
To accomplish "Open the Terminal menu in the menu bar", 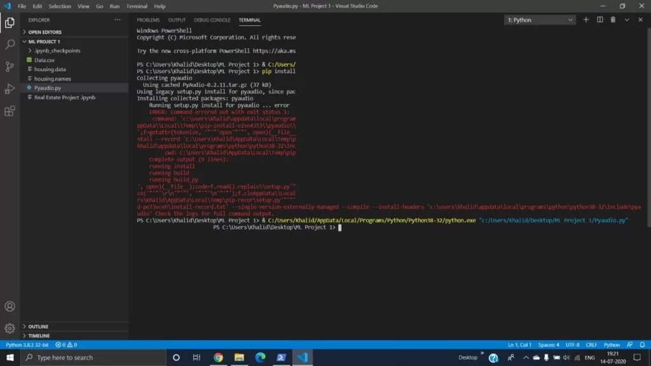I will click(137, 6).
